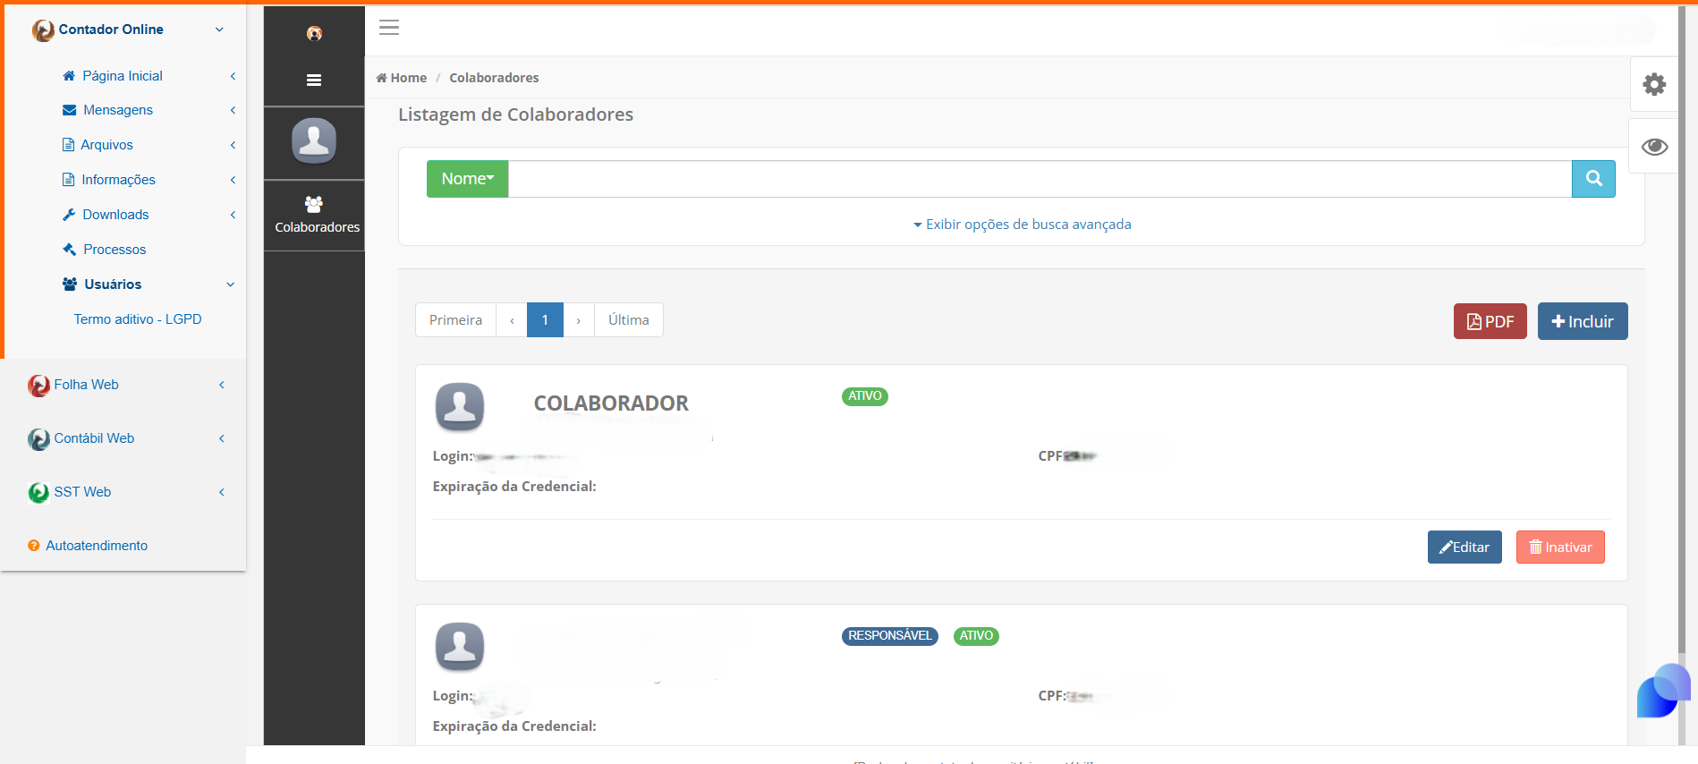Screen dimensions: 1698x764
Task: Click the document icon beside Arquivos
Action: click(x=68, y=145)
